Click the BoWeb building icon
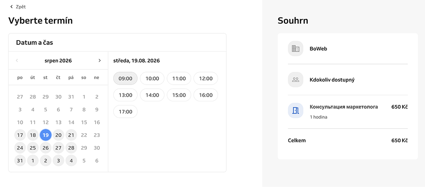425x187 pixels. click(x=295, y=49)
